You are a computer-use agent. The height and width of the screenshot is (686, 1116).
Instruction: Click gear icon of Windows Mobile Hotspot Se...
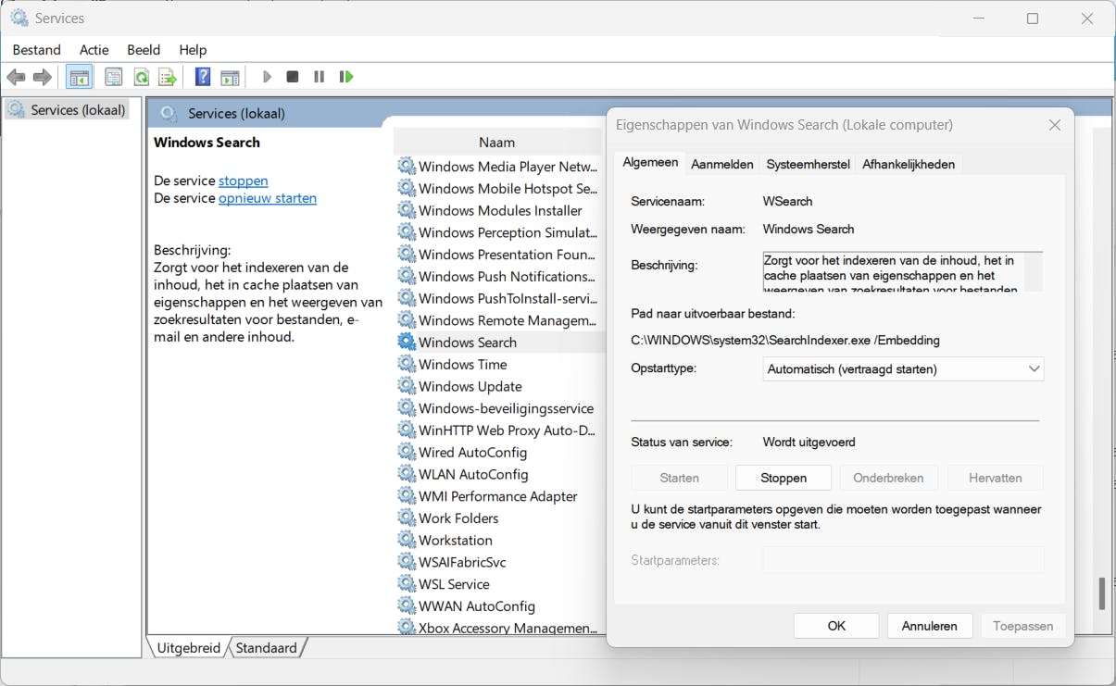(407, 188)
